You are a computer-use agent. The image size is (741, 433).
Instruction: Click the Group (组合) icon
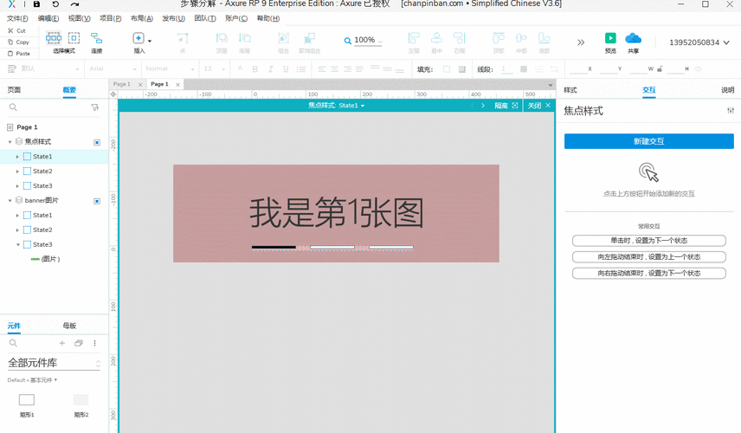coord(283,38)
